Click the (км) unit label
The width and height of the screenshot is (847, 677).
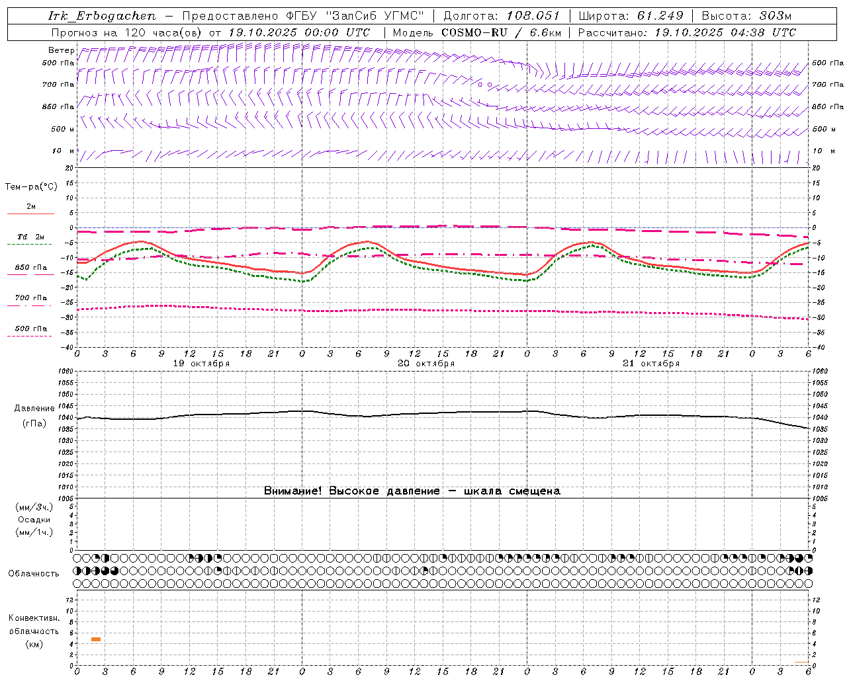click(x=34, y=644)
